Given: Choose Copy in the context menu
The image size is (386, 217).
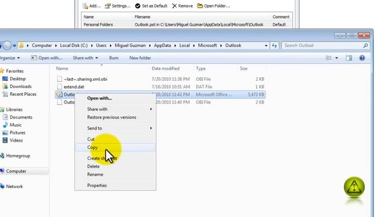Looking at the screenshot, I should 115,147.
